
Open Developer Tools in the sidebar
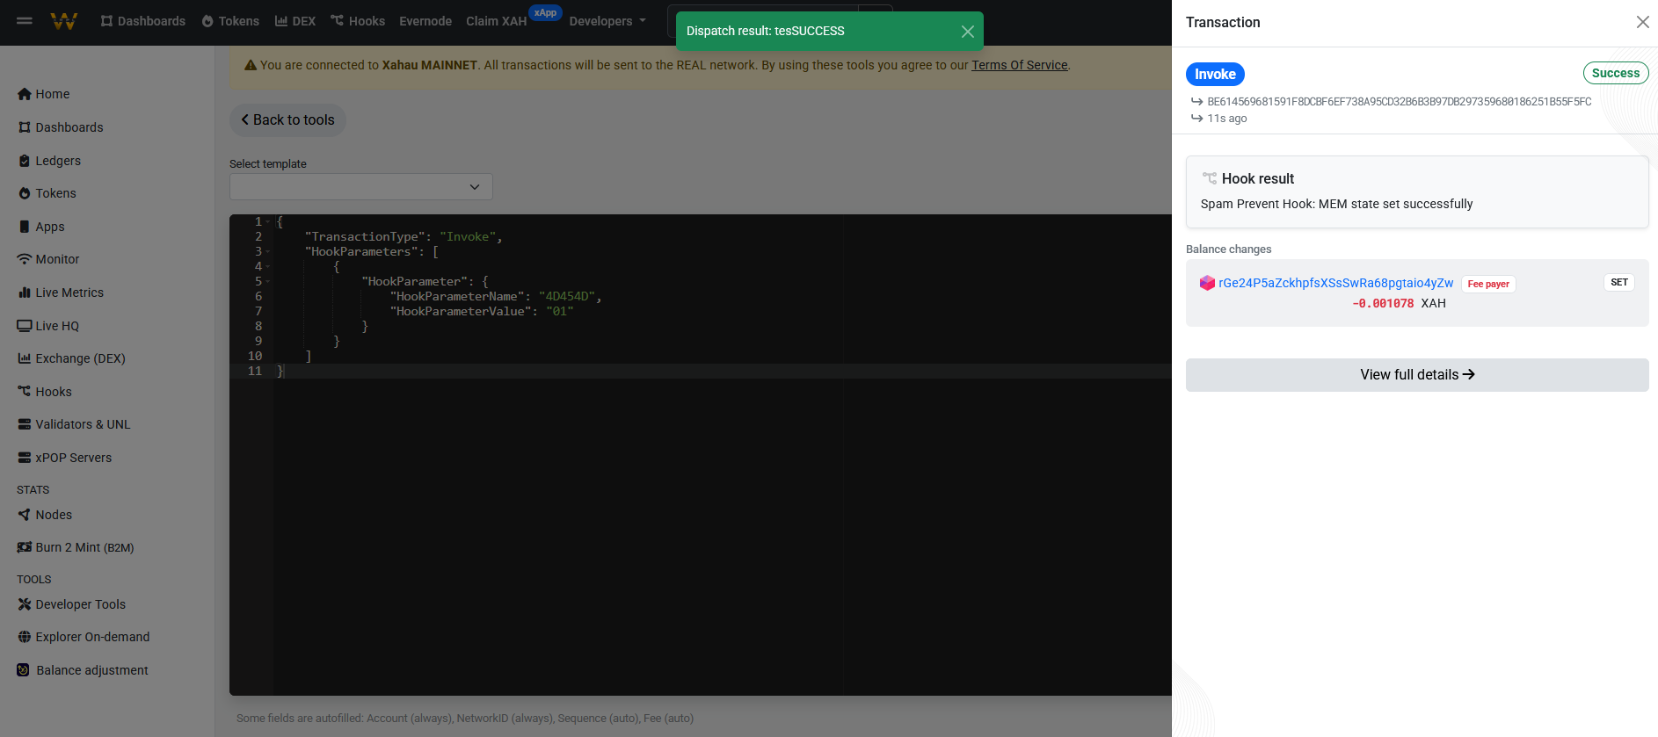point(71,604)
